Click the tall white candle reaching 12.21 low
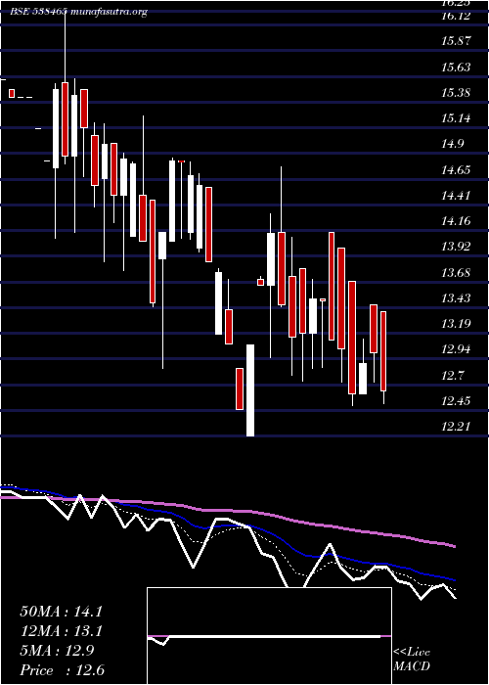Image resolution: width=489 pixels, height=685 pixels. pyautogui.click(x=250, y=390)
